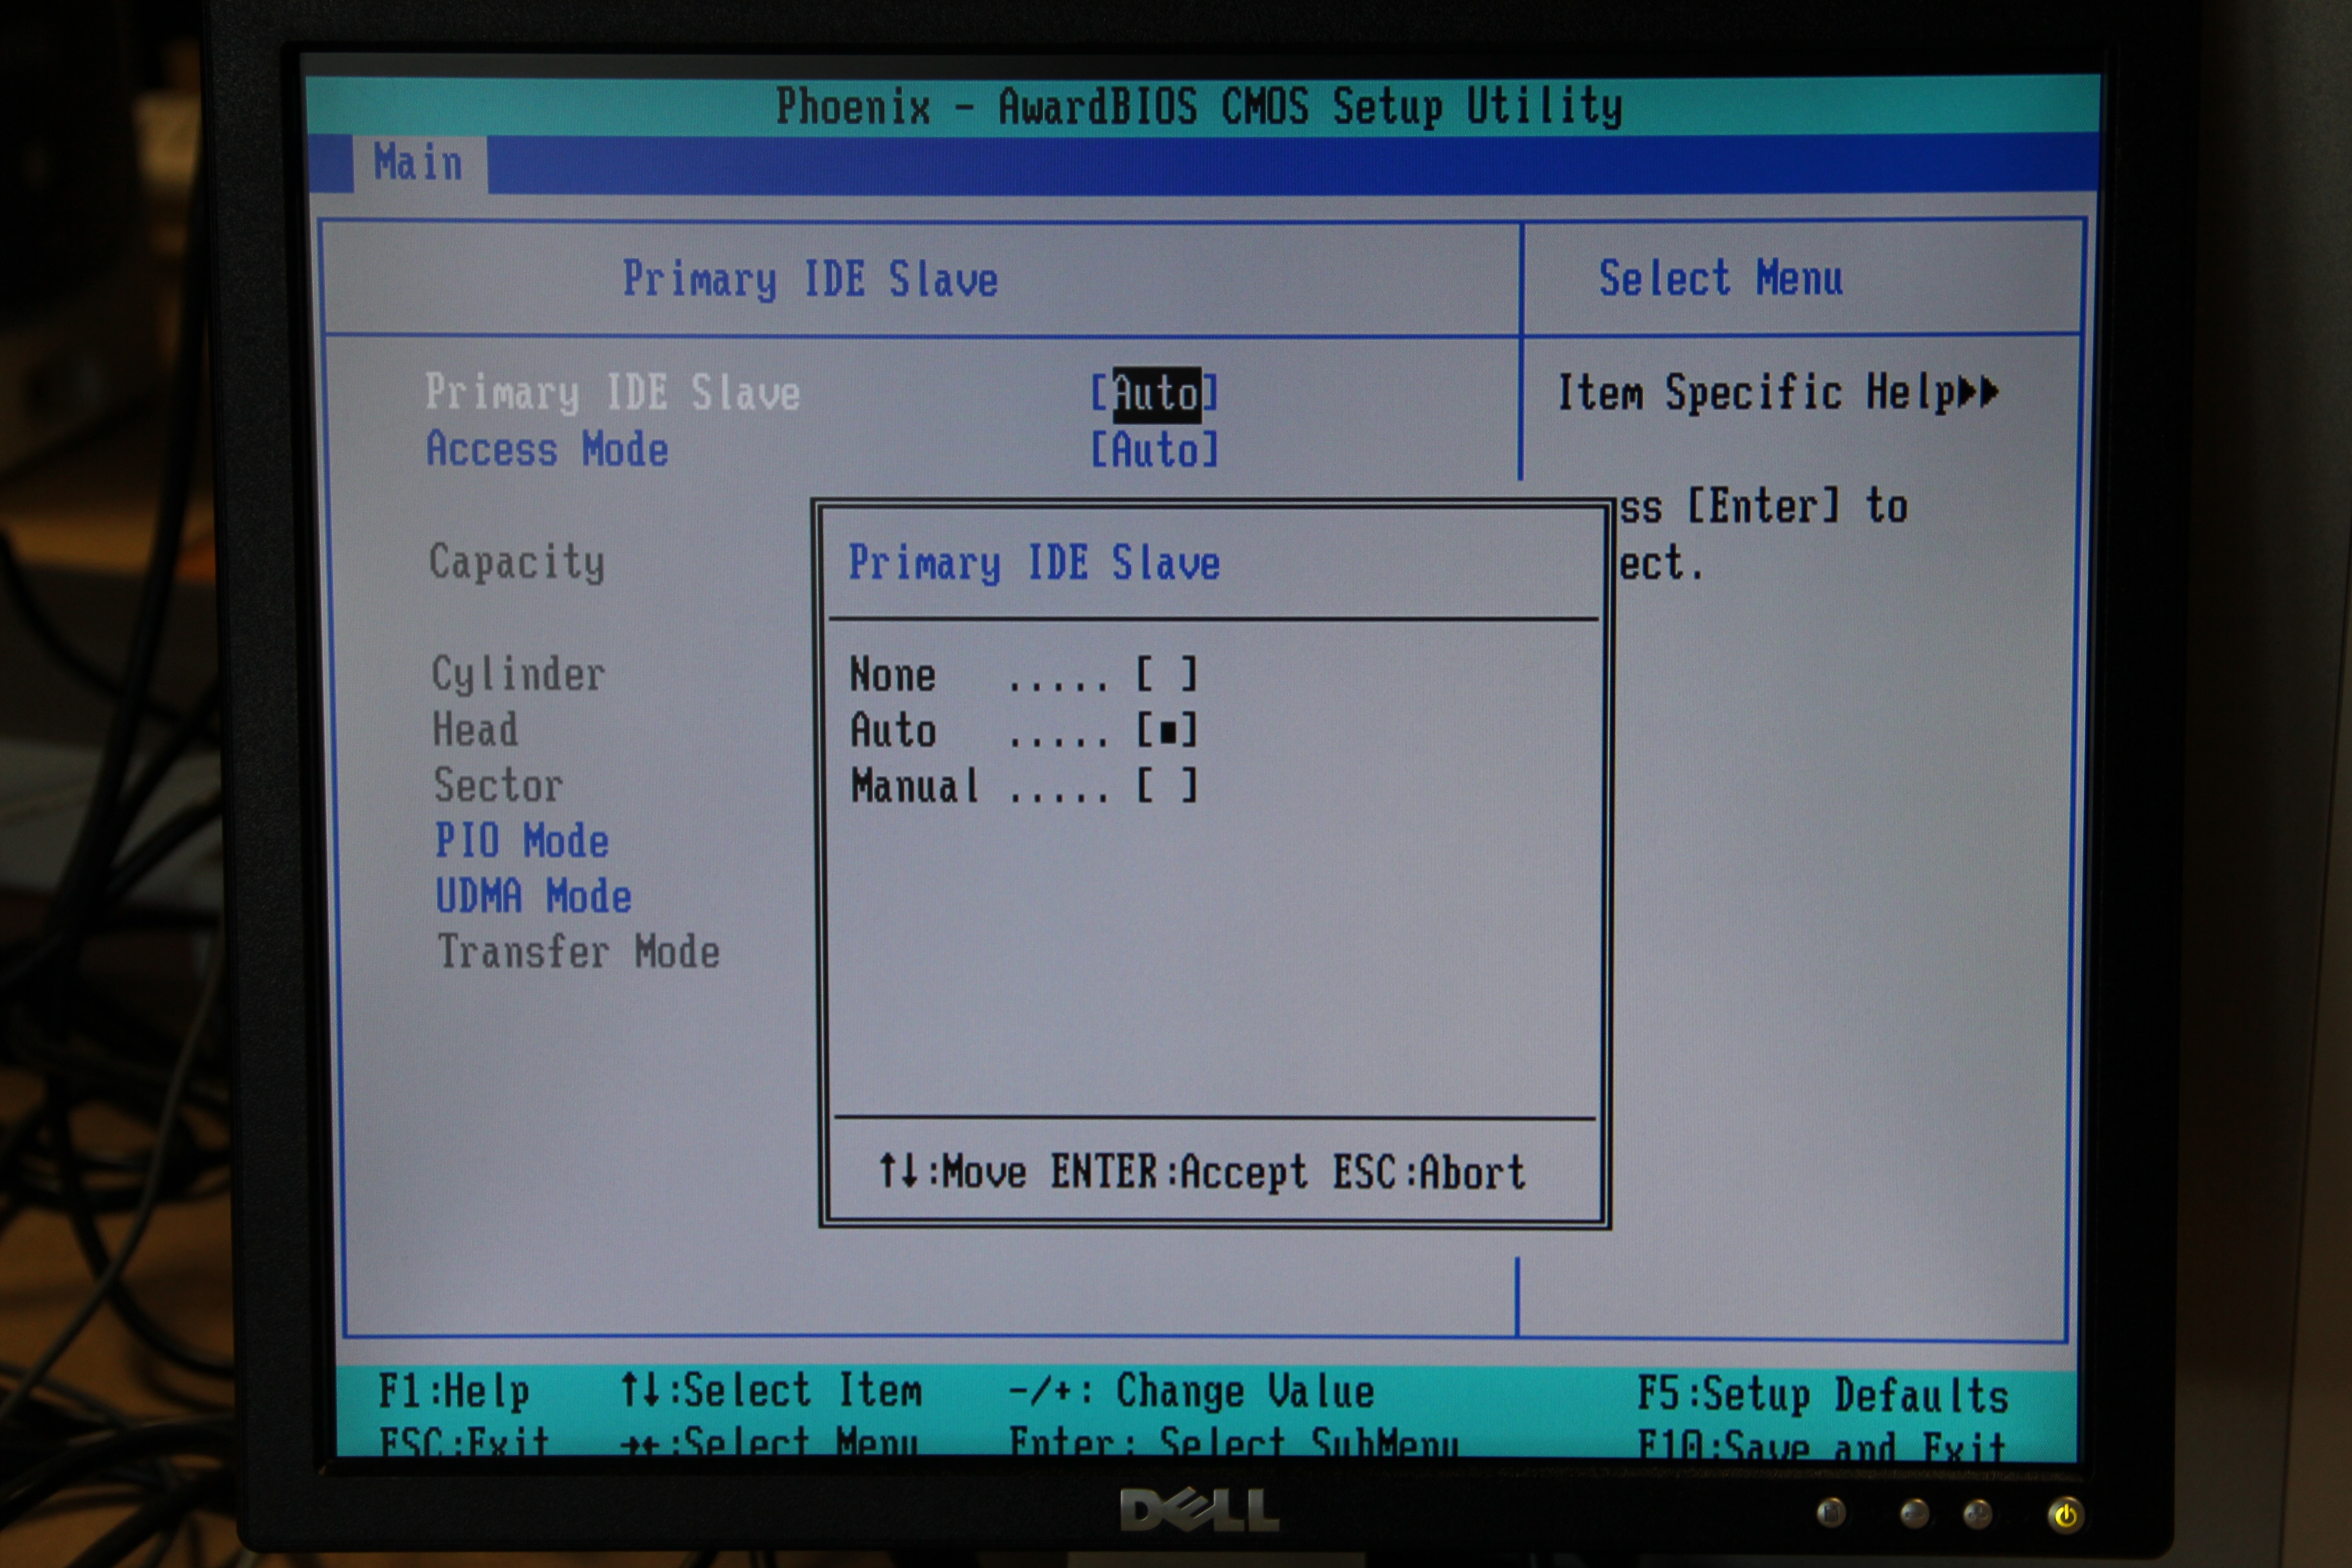Click the Primary IDE Slave setting label
The height and width of the screenshot is (1568, 2352).
(x=612, y=393)
